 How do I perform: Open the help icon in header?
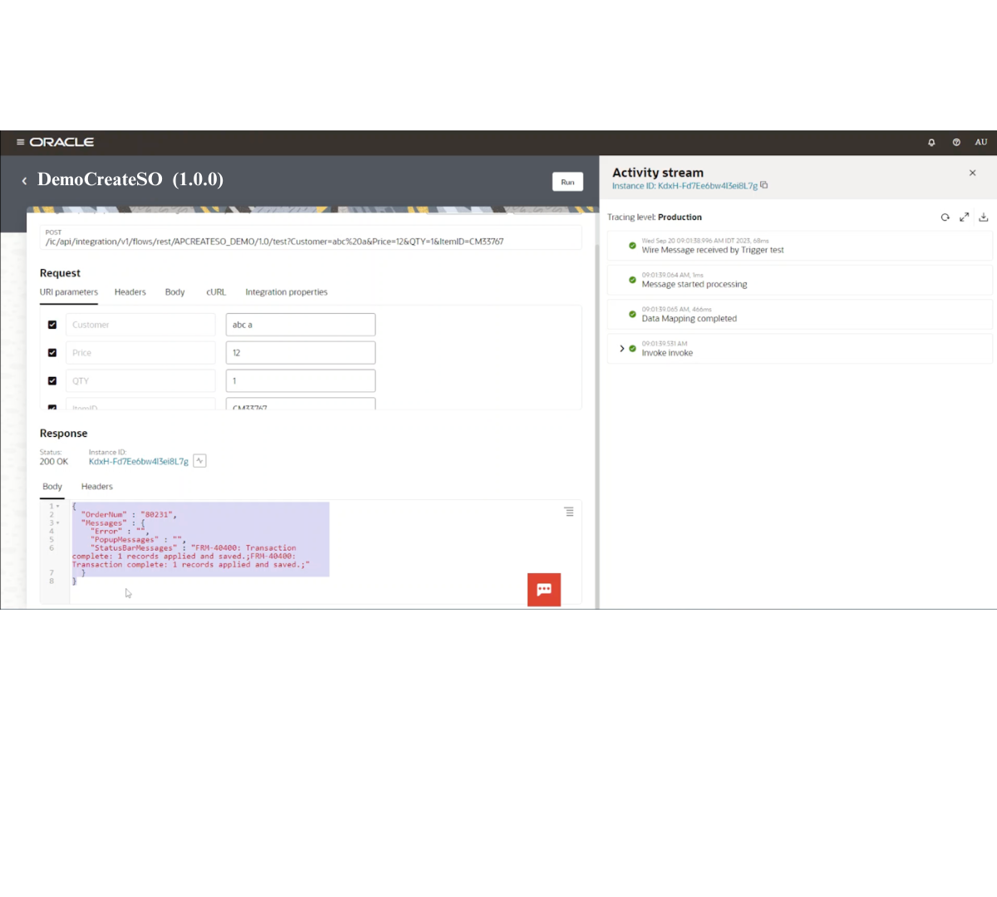click(956, 142)
